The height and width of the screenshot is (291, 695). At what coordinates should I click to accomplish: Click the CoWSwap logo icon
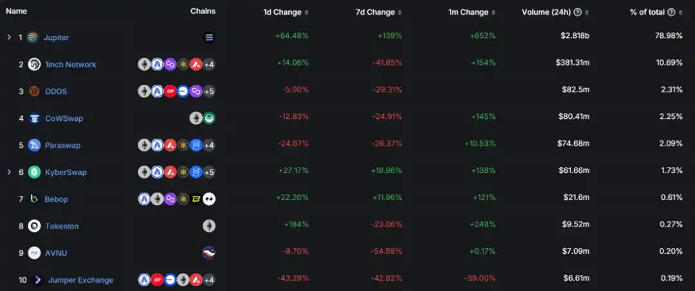click(x=35, y=118)
